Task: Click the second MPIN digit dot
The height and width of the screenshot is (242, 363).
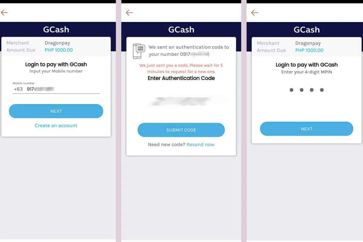Action: click(302, 90)
